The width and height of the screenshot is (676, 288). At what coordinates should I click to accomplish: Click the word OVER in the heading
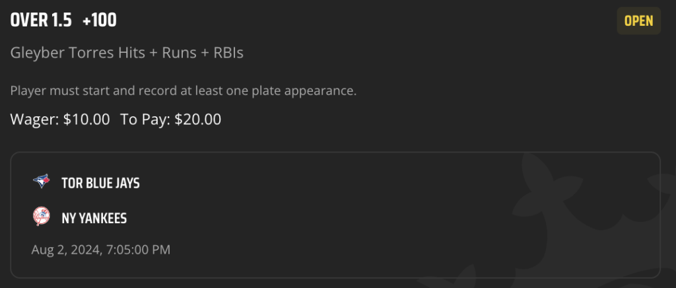click(29, 20)
